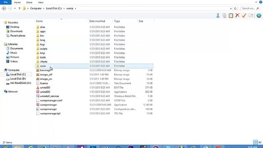Switch to large icons view via bottom-right toggle

pos(260,142)
